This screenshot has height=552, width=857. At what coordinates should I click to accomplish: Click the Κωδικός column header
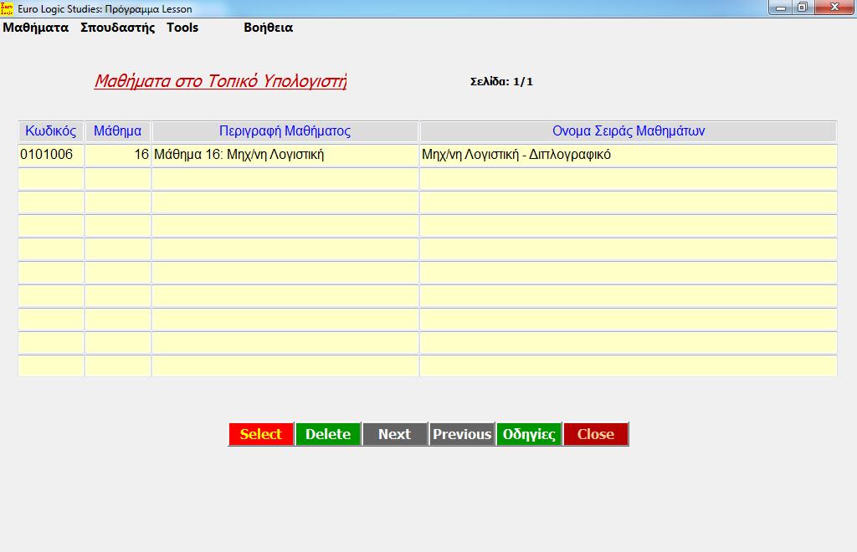point(51,131)
